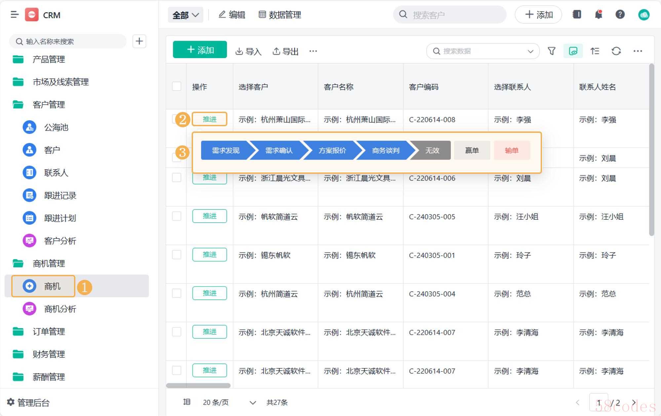
Task: Click 推进 for 杭州简道云 row
Action: (x=210, y=293)
